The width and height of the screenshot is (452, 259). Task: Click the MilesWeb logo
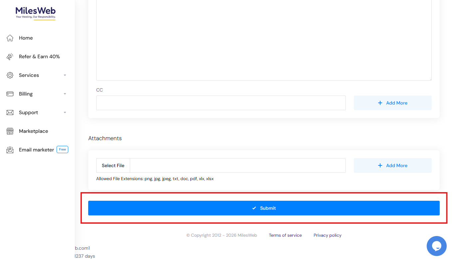coord(36,13)
